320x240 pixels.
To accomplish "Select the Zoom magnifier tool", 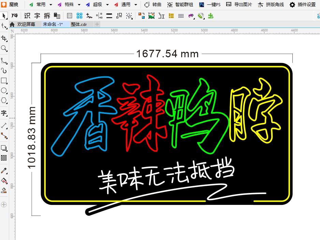I will pyautogui.click(x=4, y=48).
